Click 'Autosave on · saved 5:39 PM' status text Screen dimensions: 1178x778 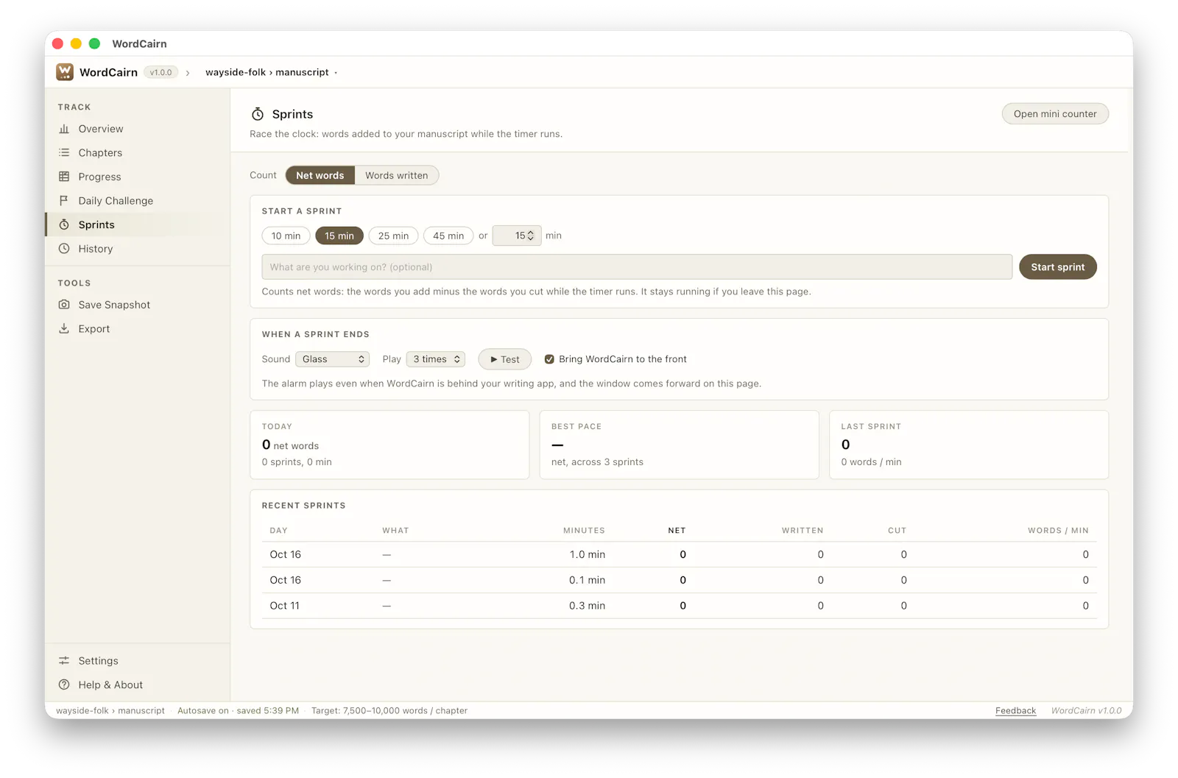tap(238, 711)
